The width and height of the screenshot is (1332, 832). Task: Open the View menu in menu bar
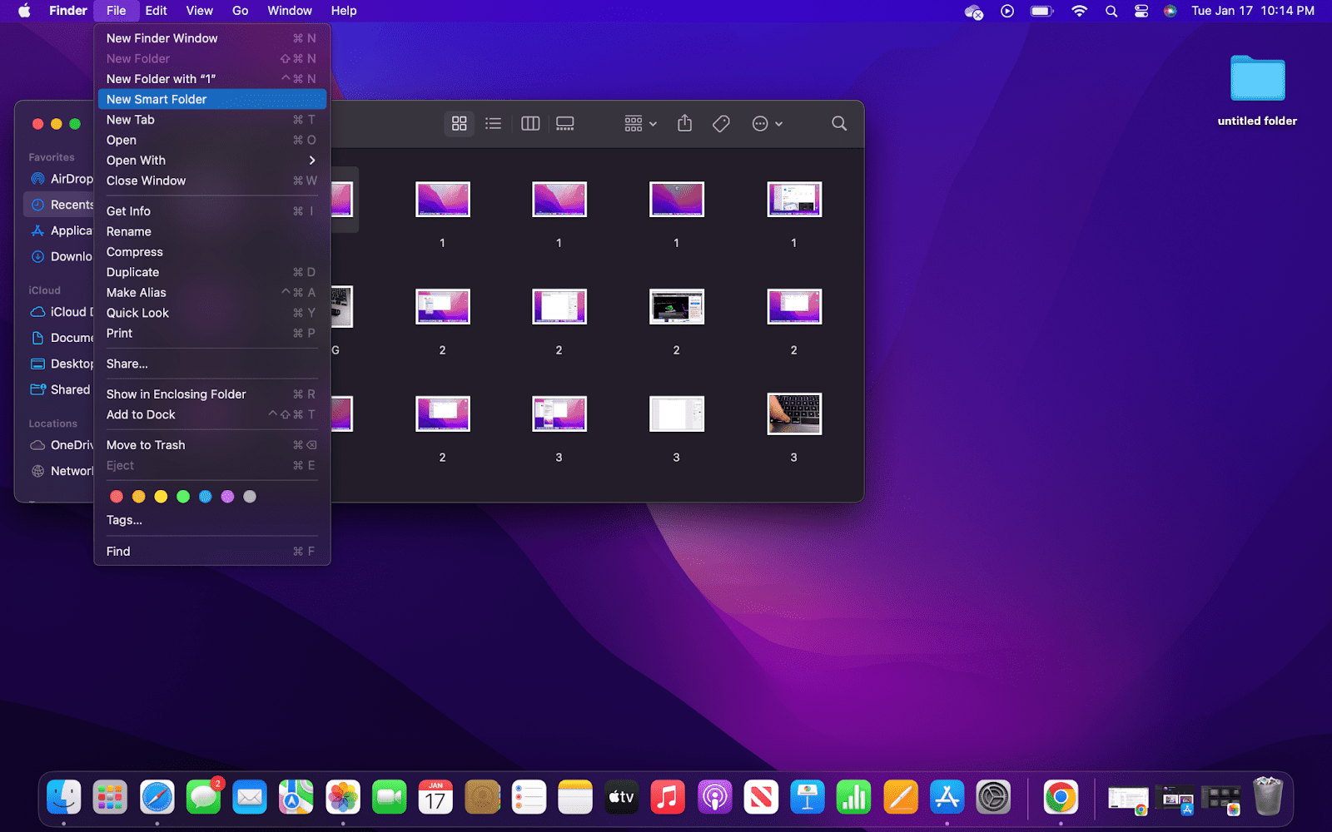pos(200,11)
